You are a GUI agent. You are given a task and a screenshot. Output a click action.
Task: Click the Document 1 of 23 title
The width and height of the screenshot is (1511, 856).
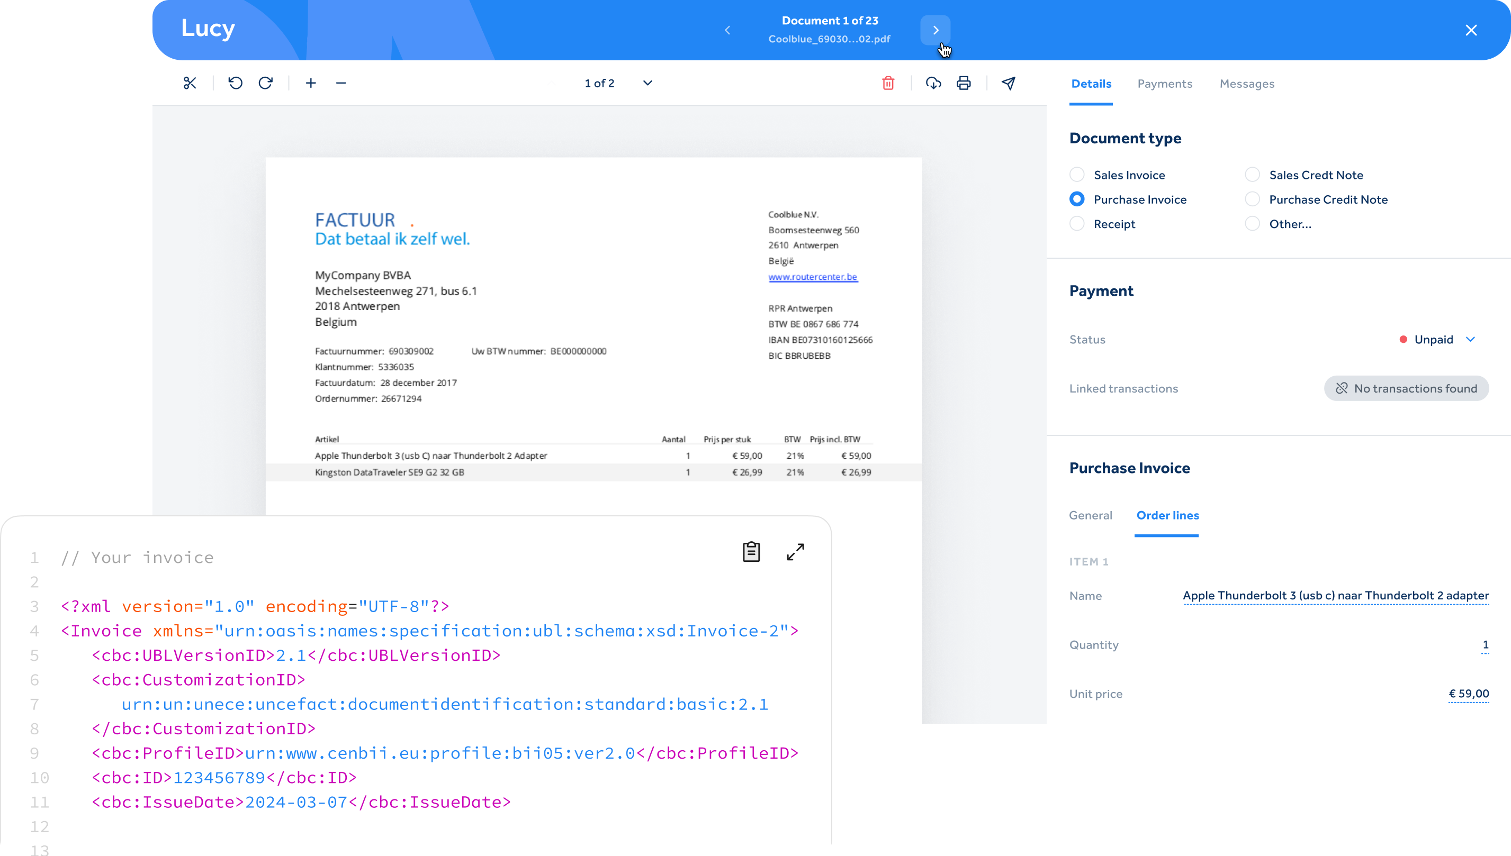coord(830,21)
